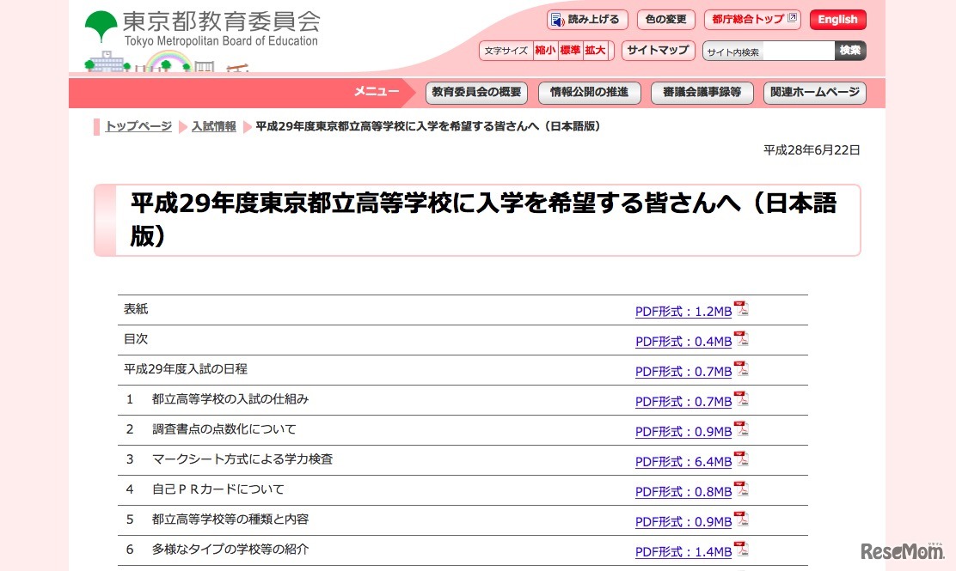Click PDF icon for マークシート方式による学力検査
This screenshot has width=956, height=571.
(741, 459)
